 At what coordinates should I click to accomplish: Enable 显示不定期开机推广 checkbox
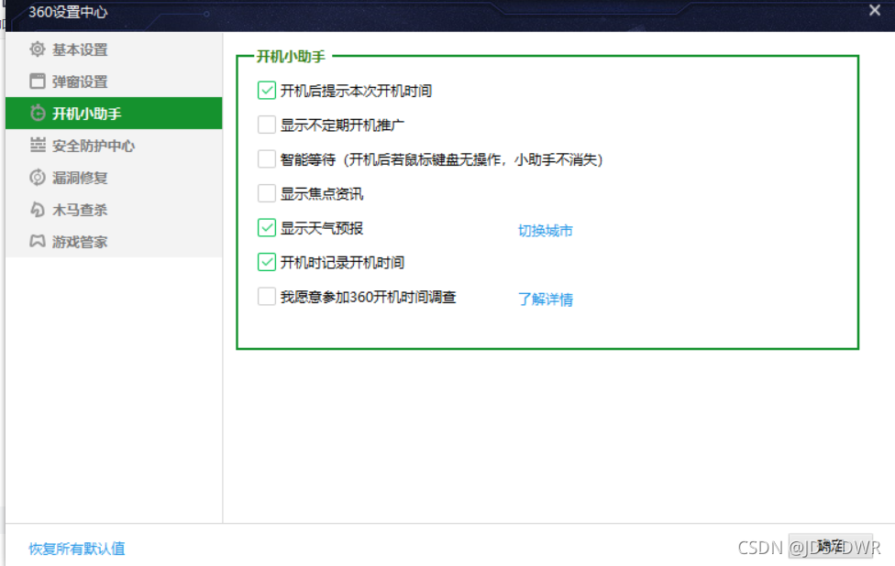267,125
